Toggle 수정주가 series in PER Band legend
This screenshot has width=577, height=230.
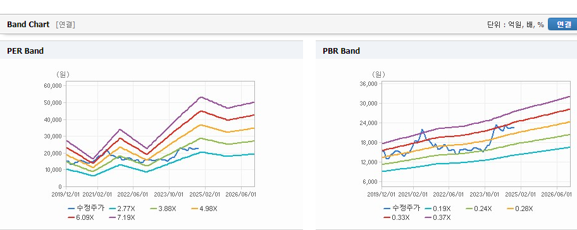86,208
